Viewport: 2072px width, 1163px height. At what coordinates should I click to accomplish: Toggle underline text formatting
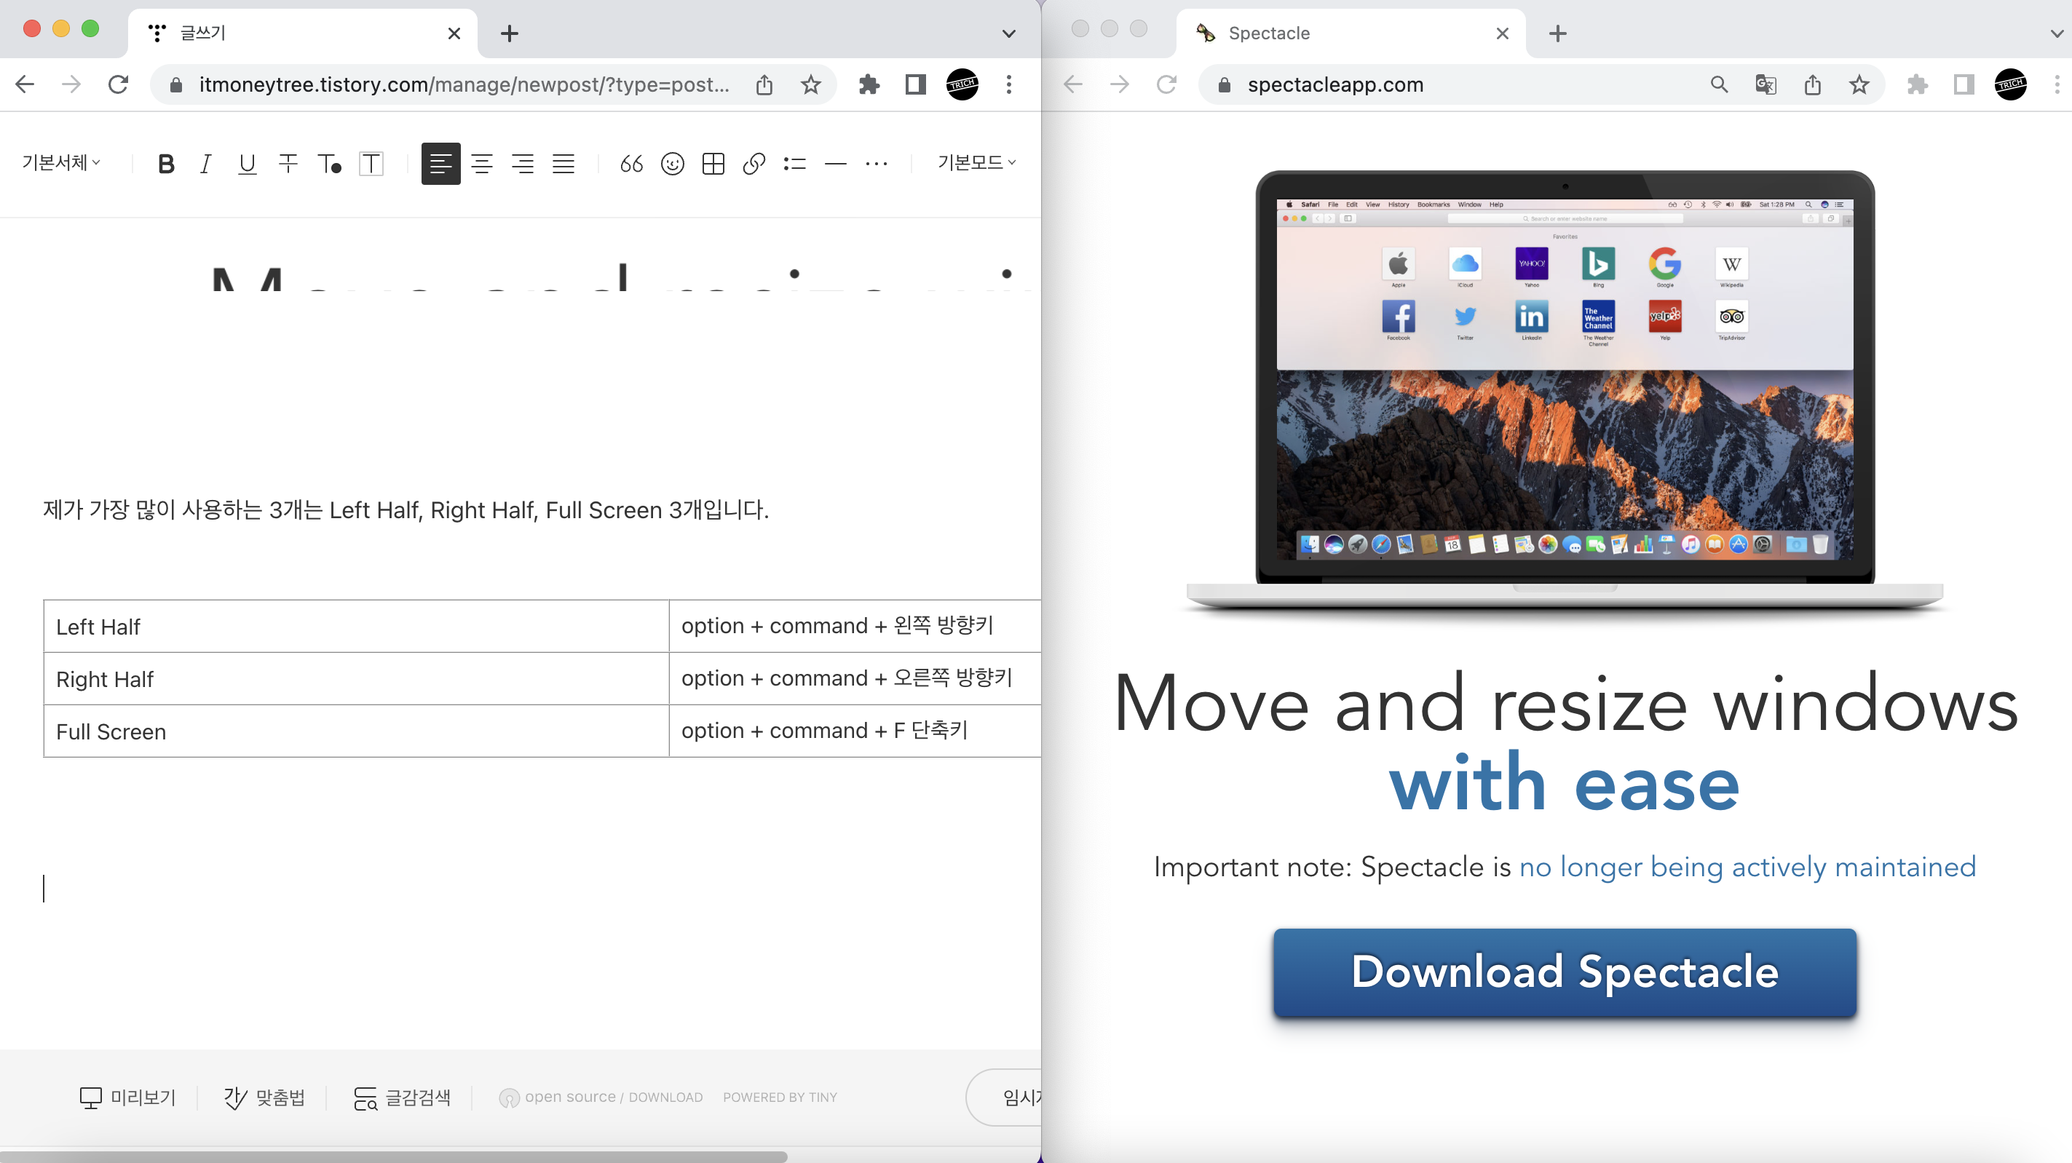click(x=247, y=164)
